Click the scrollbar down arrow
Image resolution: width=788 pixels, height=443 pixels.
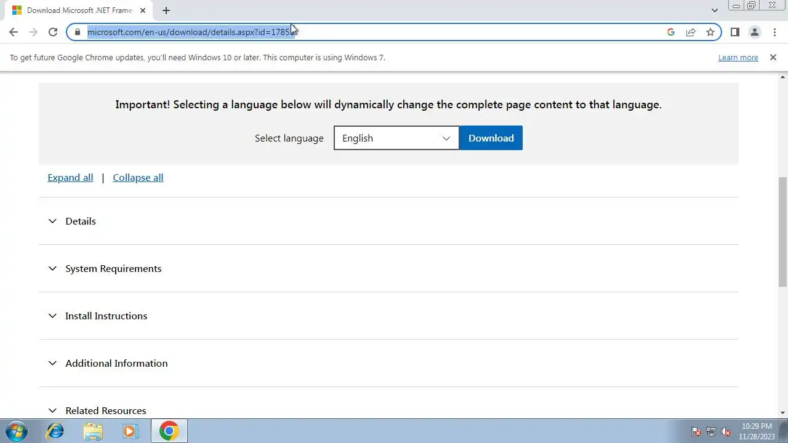[x=782, y=412]
